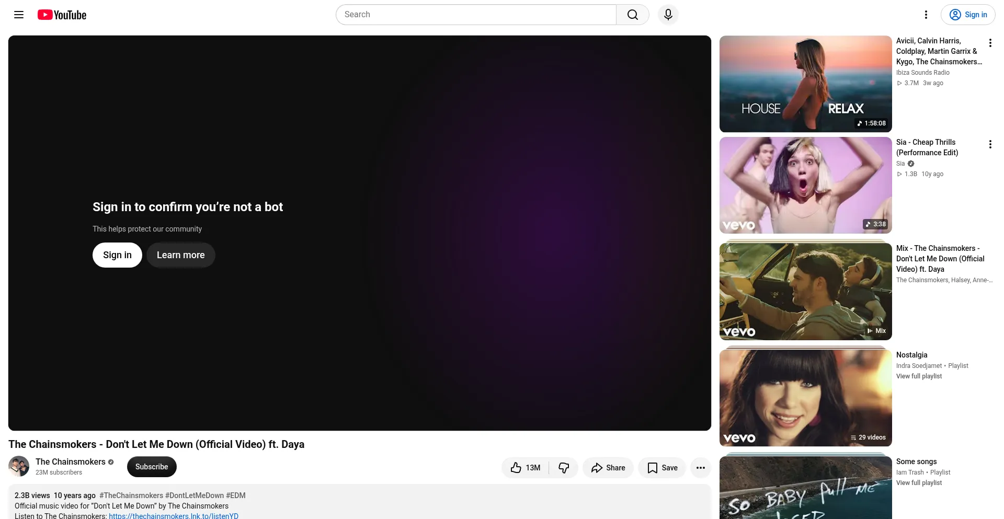Open options for Sia Cheap Thrills video
Screen dimensions: 1004x519
pos(990,144)
